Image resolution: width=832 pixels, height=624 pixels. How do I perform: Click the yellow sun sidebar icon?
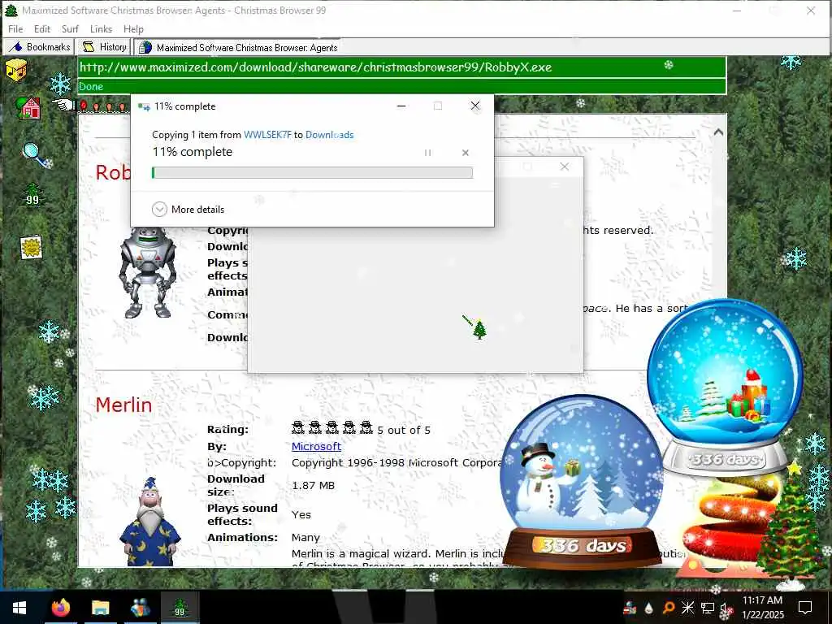[x=32, y=247]
